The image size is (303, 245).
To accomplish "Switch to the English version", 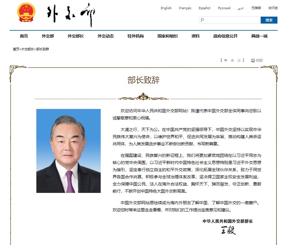I will (x=166, y=8).
